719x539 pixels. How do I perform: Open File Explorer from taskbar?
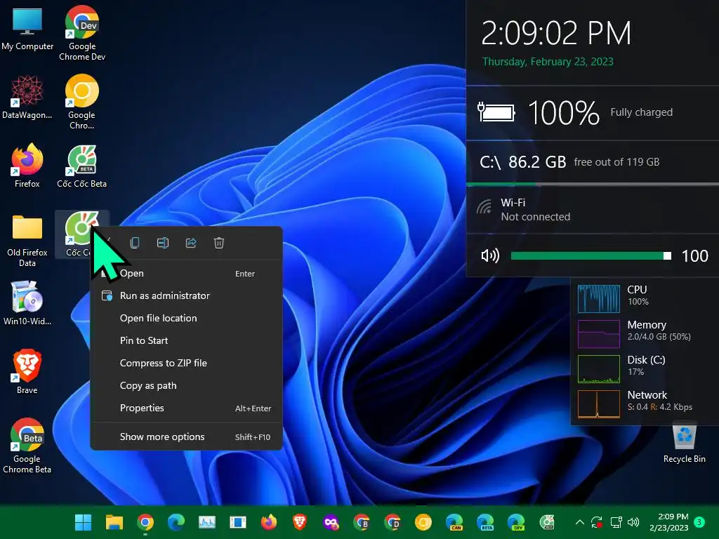pyautogui.click(x=114, y=522)
